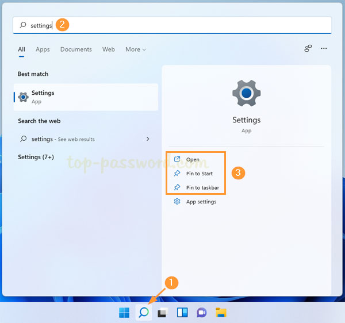
Task: Expand the web results arrow for settings
Action: pos(148,139)
